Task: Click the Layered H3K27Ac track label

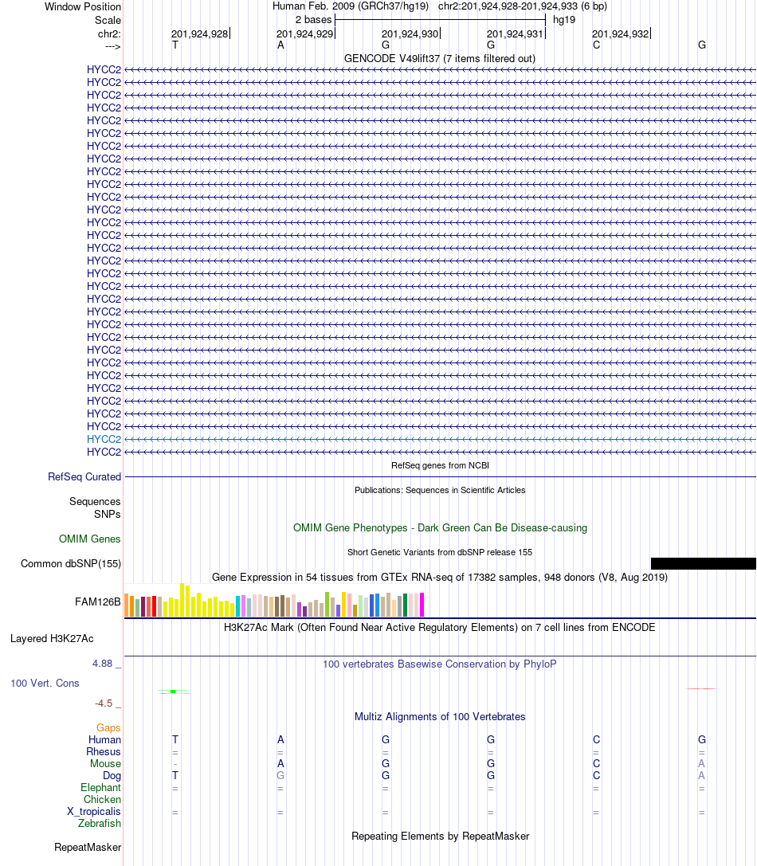Action: pyautogui.click(x=52, y=638)
